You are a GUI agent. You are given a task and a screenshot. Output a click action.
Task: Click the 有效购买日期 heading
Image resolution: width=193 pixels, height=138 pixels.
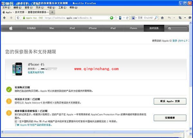pos(22,87)
